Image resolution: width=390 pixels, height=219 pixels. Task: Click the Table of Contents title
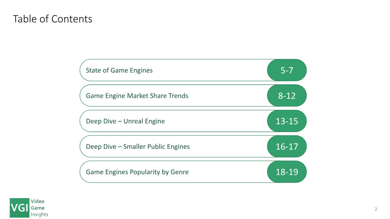[53, 19]
